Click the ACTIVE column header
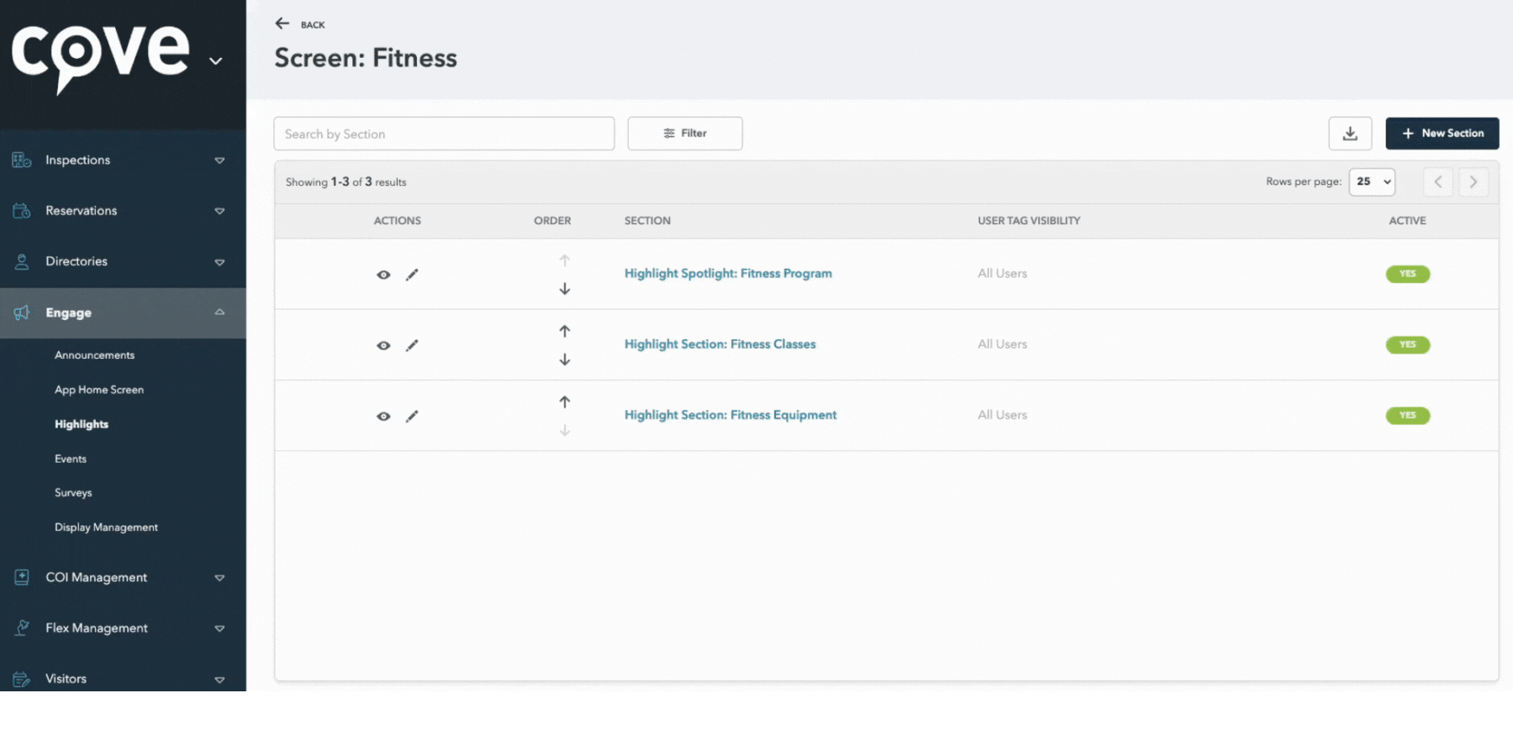 (1407, 221)
